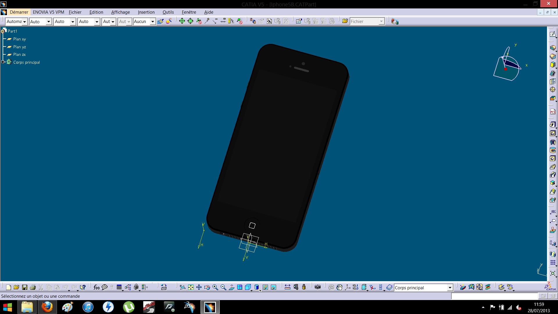558x314 pixels.
Task: Click the Capture camera icon
Action: 318,287
